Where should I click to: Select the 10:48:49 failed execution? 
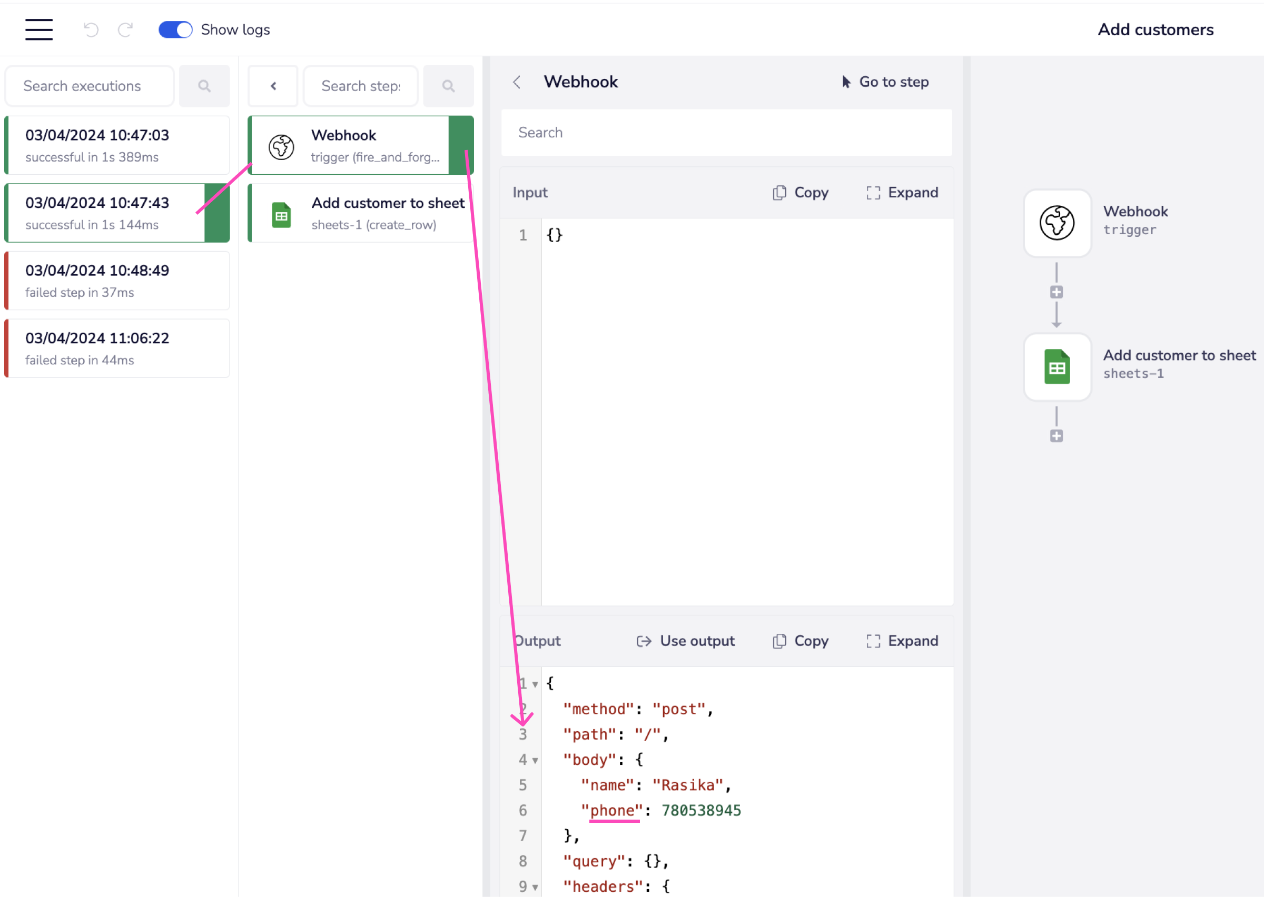tap(116, 281)
